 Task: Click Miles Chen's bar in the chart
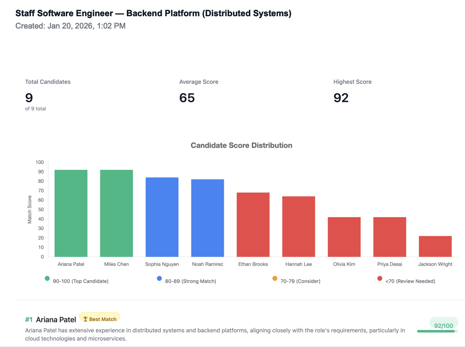[x=116, y=213]
